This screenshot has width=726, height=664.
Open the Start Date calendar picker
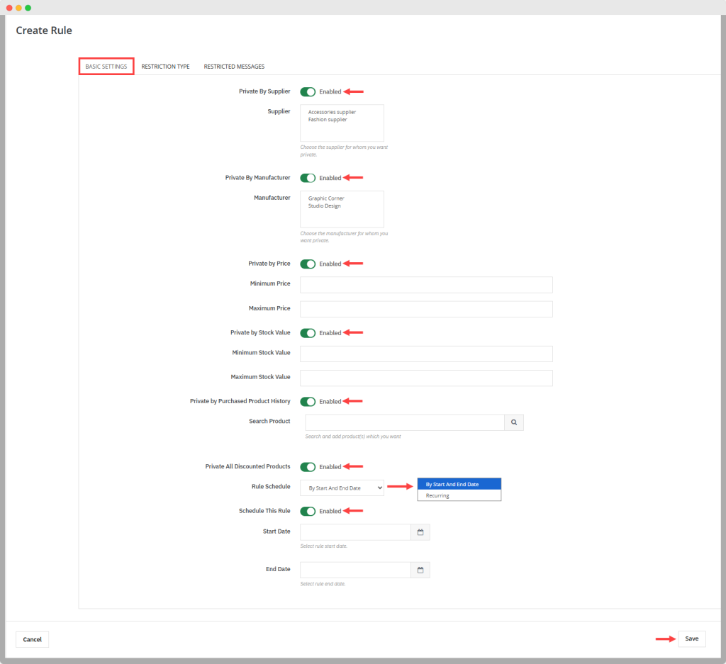pos(420,532)
